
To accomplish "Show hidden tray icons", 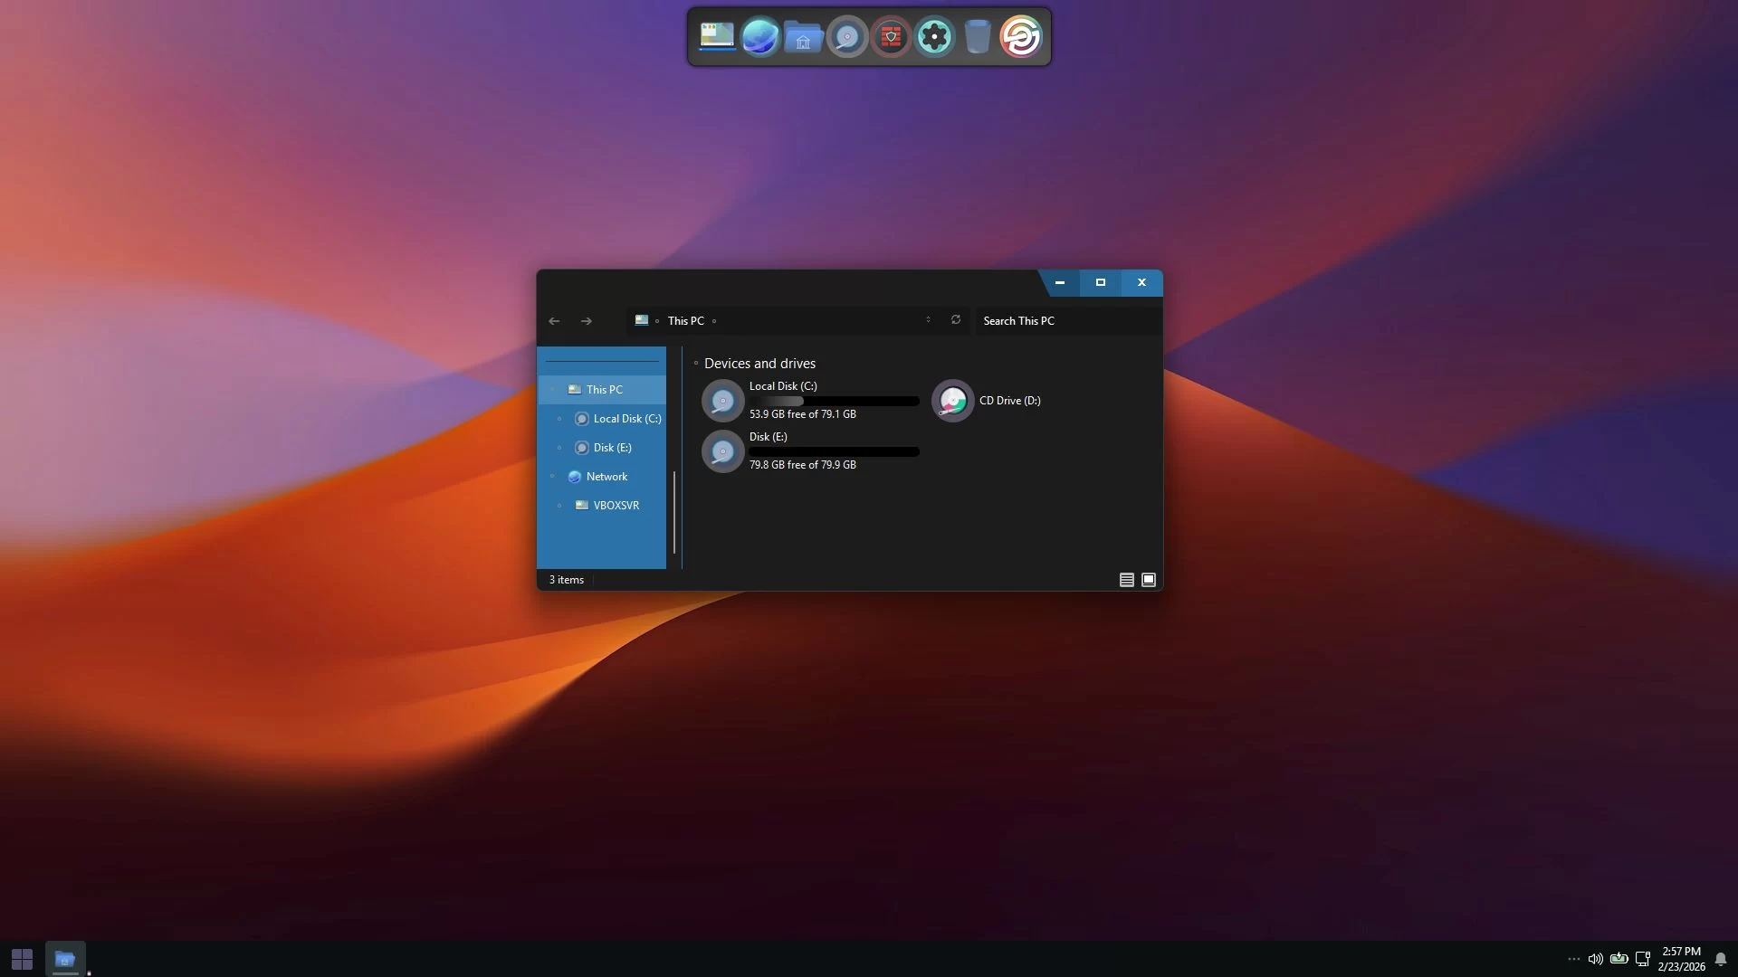I will [1574, 959].
